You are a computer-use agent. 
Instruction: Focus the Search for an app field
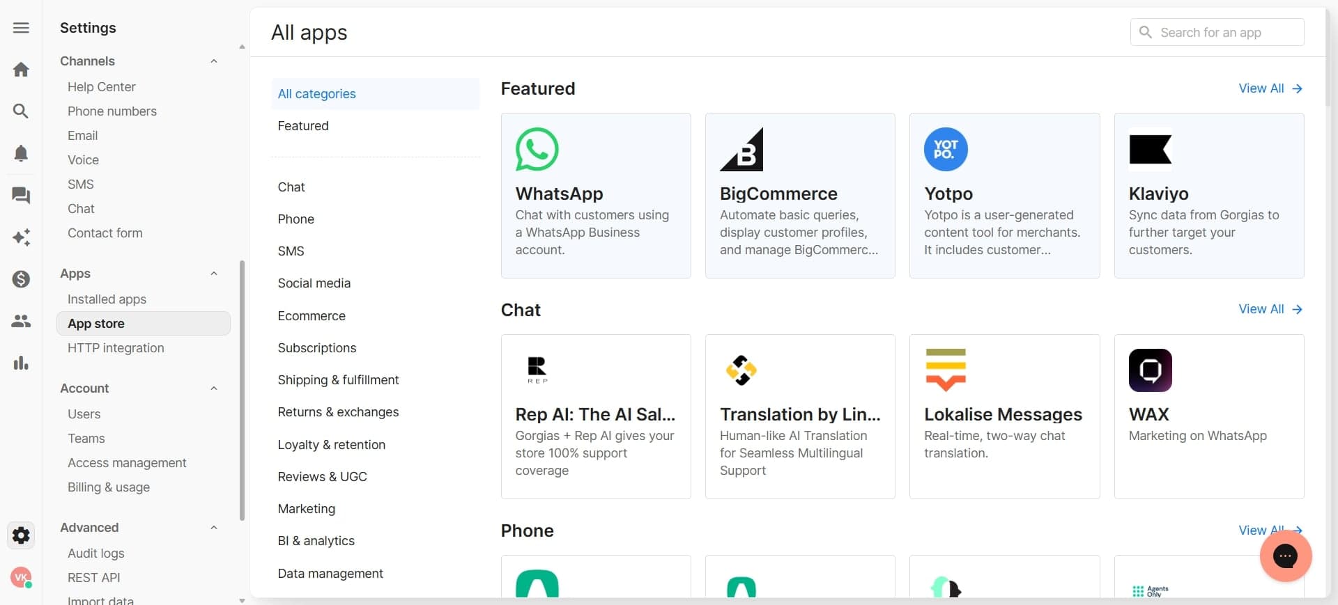[x=1217, y=32]
